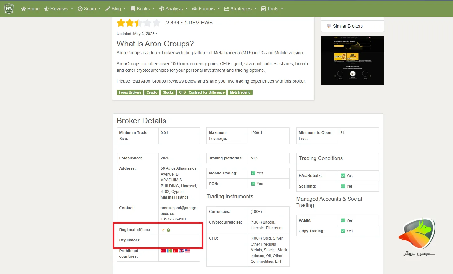Expand the Tools dropdown menu
The image size is (453, 274).
click(x=272, y=9)
